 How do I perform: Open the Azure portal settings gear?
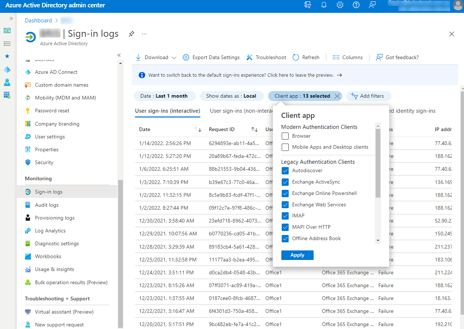(x=340, y=5)
